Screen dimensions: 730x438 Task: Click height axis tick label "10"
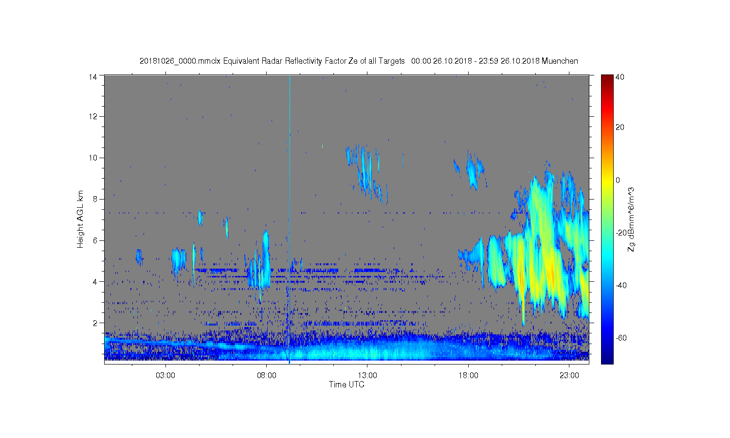[x=93, y=158]
